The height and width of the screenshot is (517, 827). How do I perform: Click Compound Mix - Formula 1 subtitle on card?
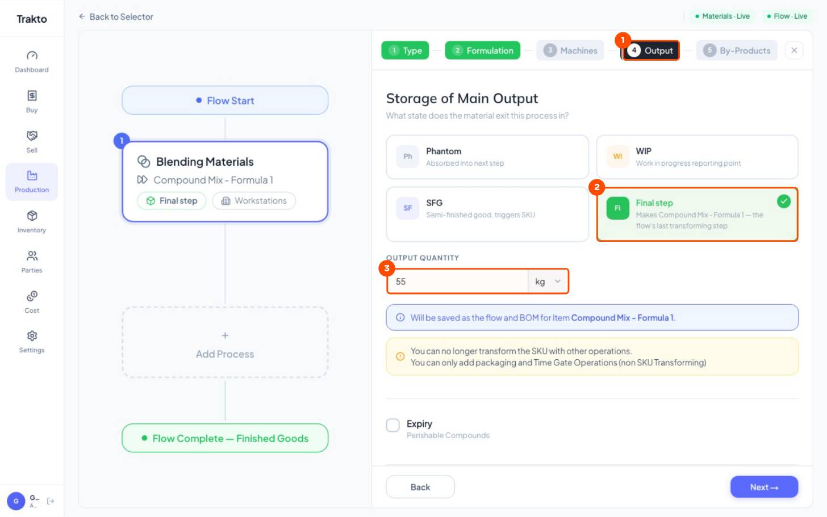point(213,180)
